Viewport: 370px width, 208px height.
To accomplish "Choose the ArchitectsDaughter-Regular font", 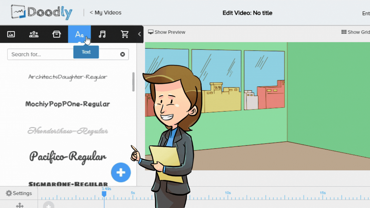I will pos(68,77).
